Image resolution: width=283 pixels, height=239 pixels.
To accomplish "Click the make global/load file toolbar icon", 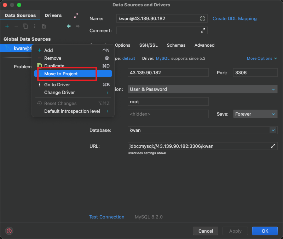I will pos(44,26).
